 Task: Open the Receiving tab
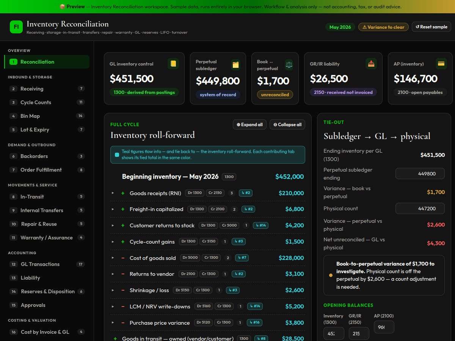click(47, 89)
